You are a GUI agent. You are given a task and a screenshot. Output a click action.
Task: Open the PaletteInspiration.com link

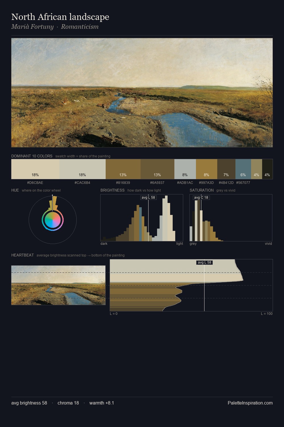(250, 403)
